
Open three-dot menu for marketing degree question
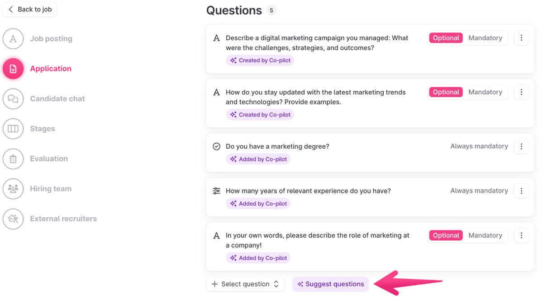[521, 146]
